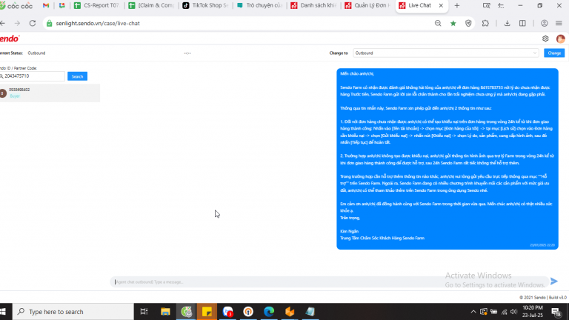Switch to the Quản Lý Đơn Hàng tab
This screenshot has width=569, height=320.
pyautogui.click(x=368, y=5)
